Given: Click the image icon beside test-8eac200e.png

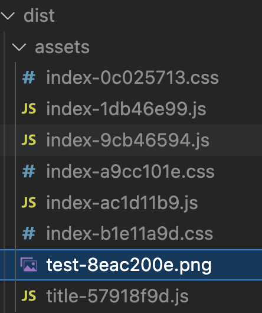Looking at the screenshot, I should (x=29, y=265).
